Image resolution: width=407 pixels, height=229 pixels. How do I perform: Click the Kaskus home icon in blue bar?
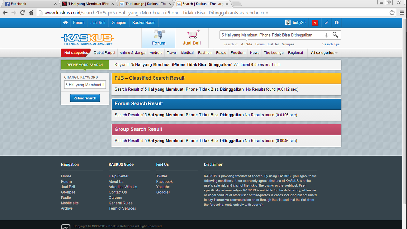66,23
